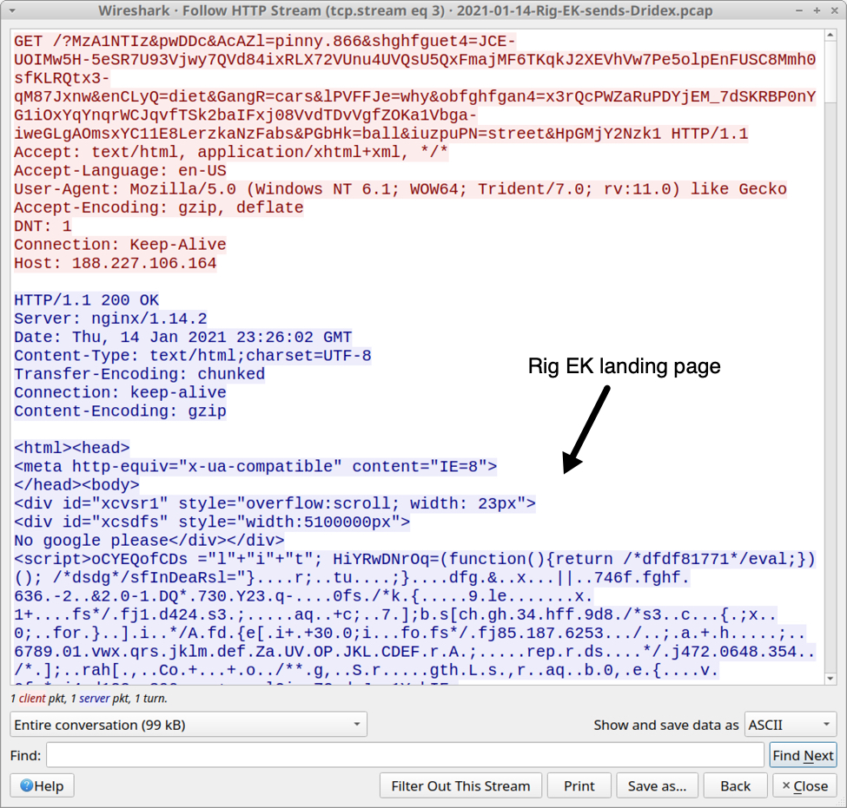Click the HTTP/1.1 200 OK line
The height and width of the screenshot is (808, 847).
(x=86, y=300)
